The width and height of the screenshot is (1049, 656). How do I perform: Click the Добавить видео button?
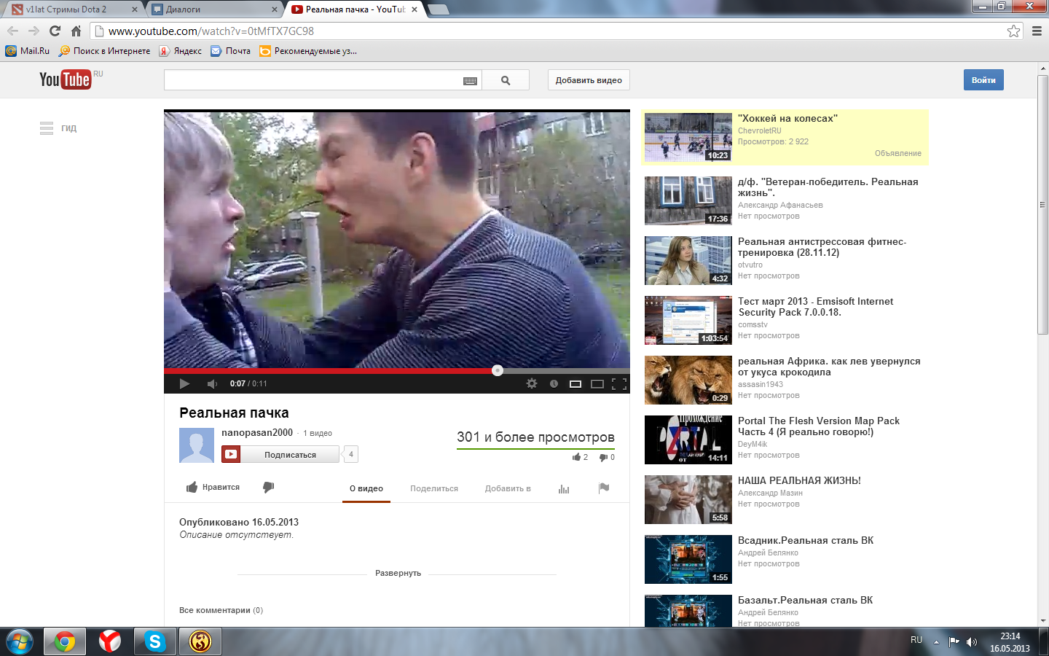click(589, 80)
